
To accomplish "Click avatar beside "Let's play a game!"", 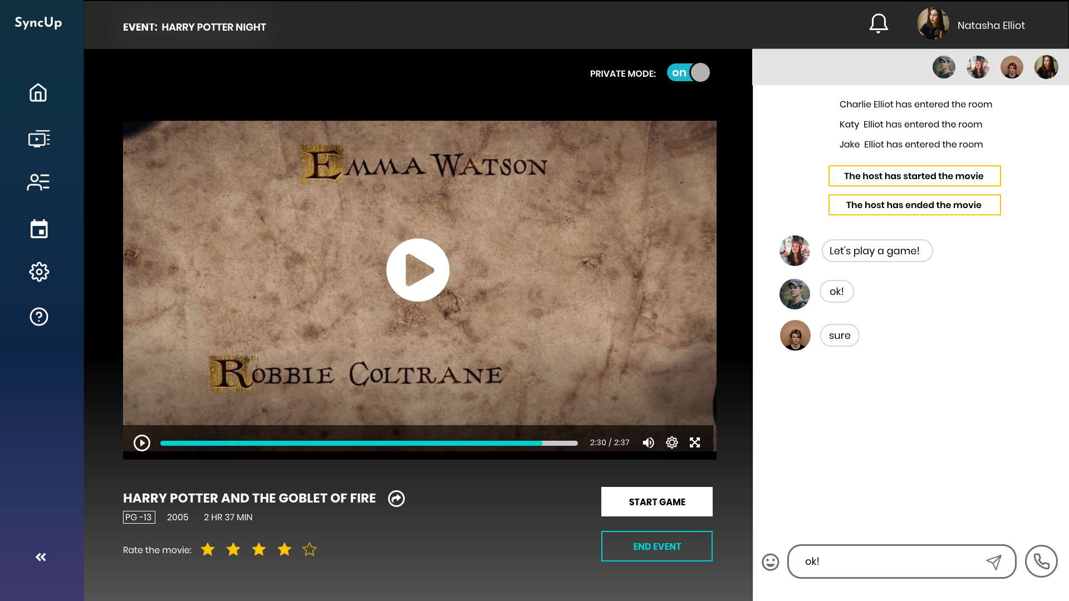I will click(795, 250).
